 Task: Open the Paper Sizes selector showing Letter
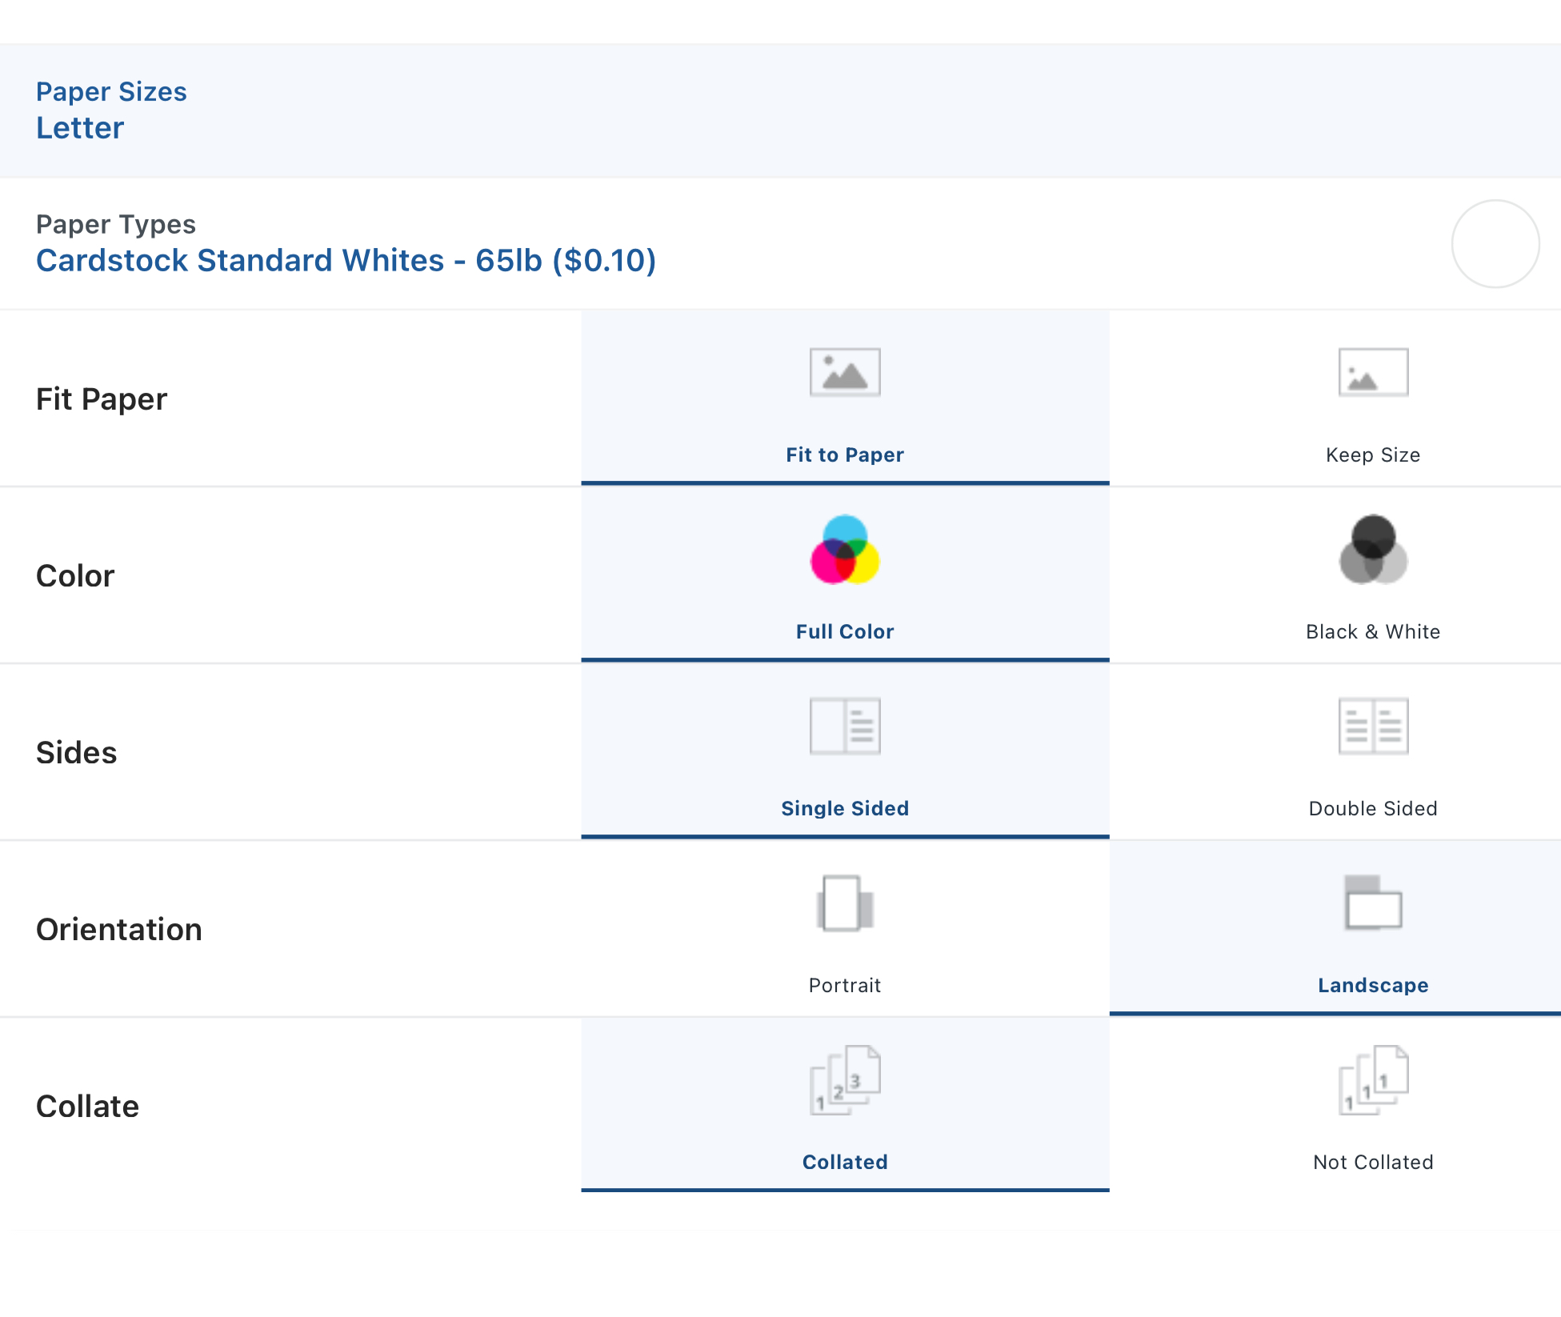tap(79, 126)
